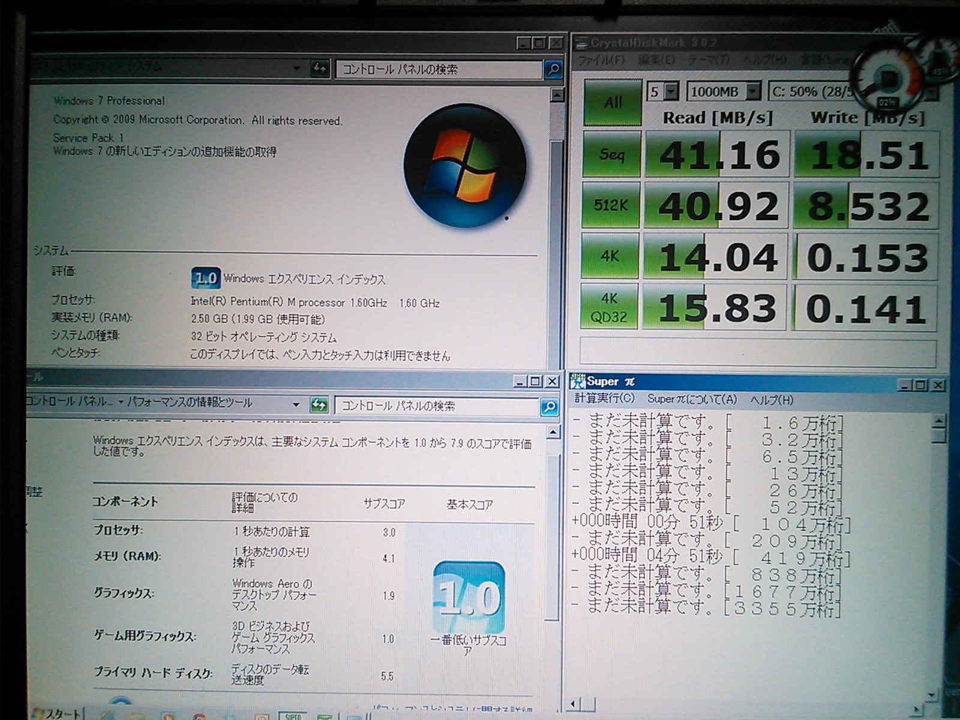This screenshot has width=960, height=720.
Task: Click the Super π vertical scrollbar down arrow
Action: [931, 695]
